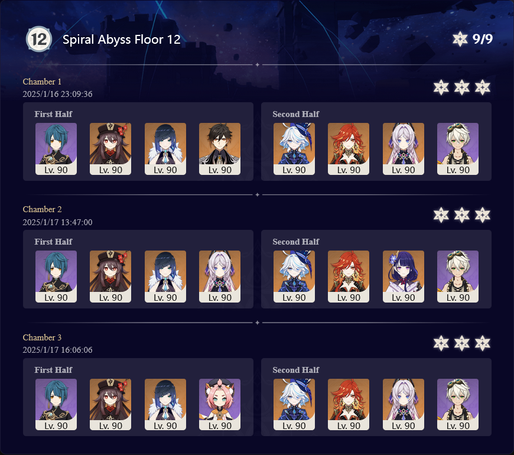Select Chamber 2 first half hat-wearing character

[x=110, y=277]
